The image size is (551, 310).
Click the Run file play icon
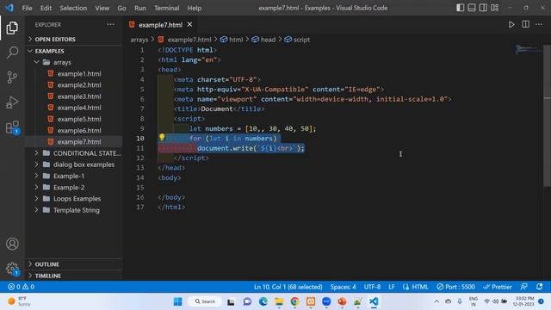[x=511, y=24]
